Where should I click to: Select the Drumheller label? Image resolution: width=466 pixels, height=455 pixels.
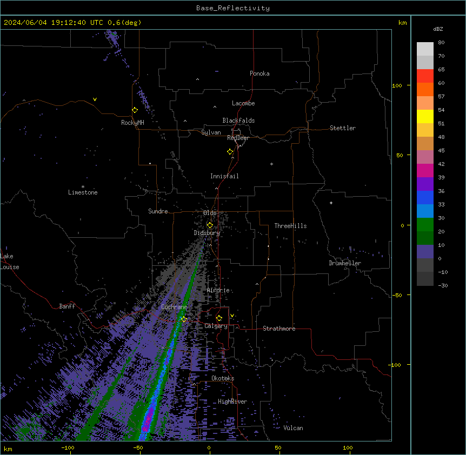coord(345,263)
